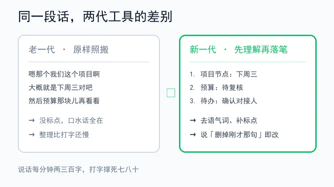This screenshot has height=187, width=334.
Task: Select the line 然后预算那块儿再看看
Action: coord(64,101)
